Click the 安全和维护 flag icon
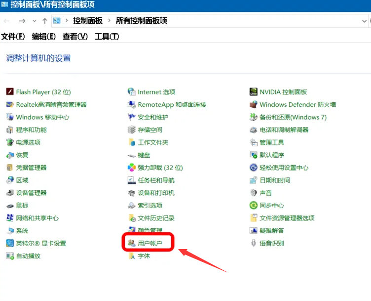The height and width of the screenshot is (301, 371). (x=132, y=117)
